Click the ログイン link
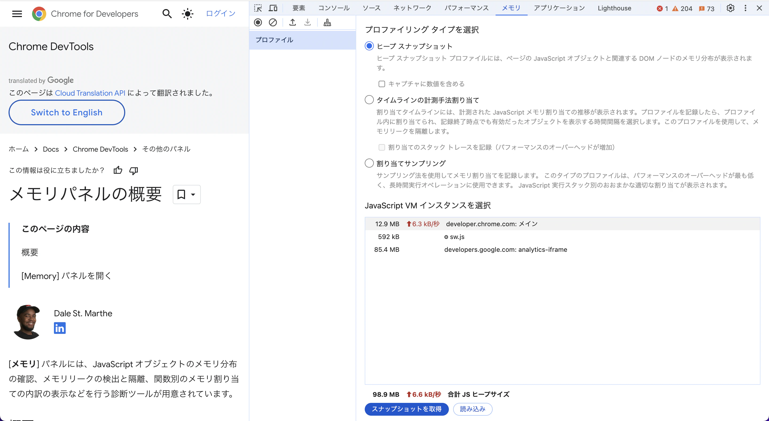This screenshot has width=769, height=421. [221, 13]
